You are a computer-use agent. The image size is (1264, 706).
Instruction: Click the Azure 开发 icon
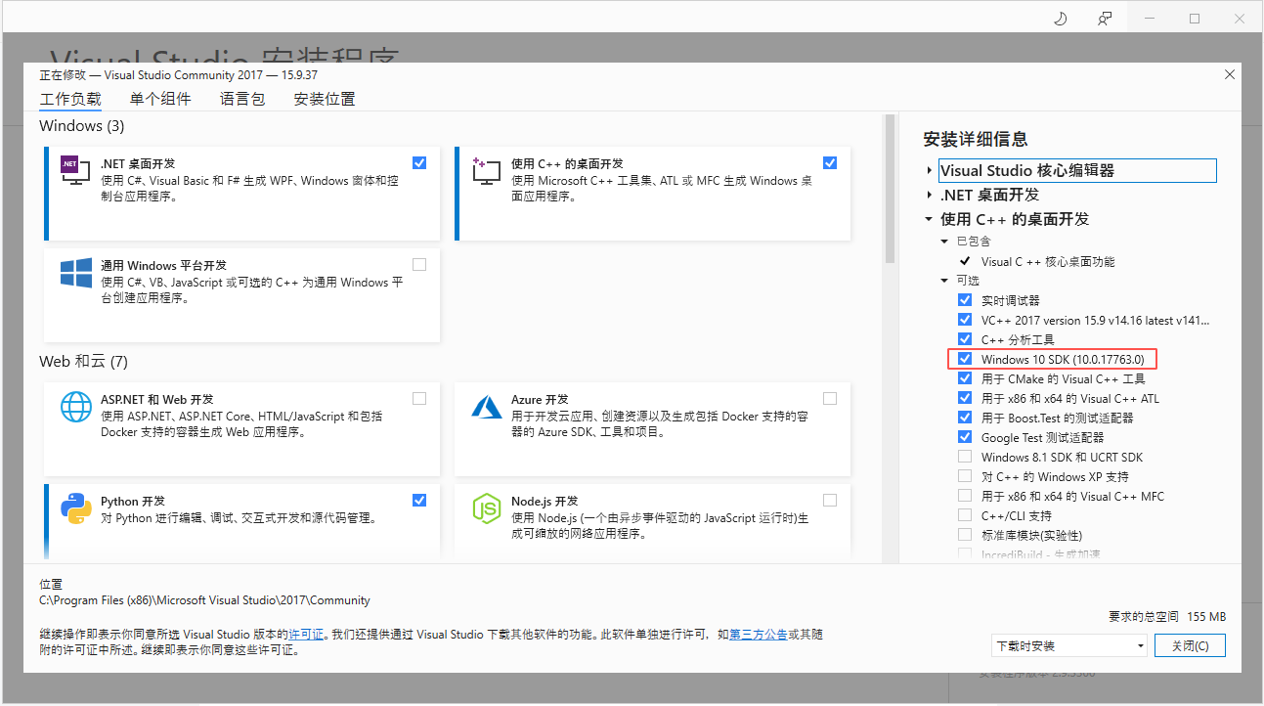(486, 407)
